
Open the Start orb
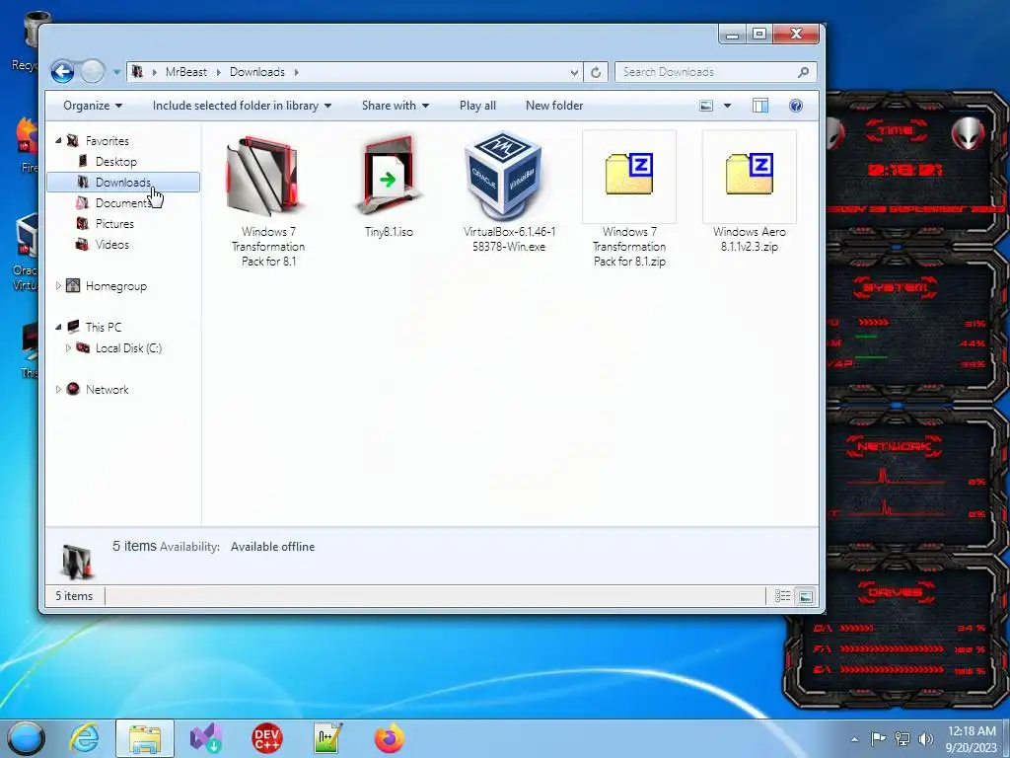pos(26,738)
